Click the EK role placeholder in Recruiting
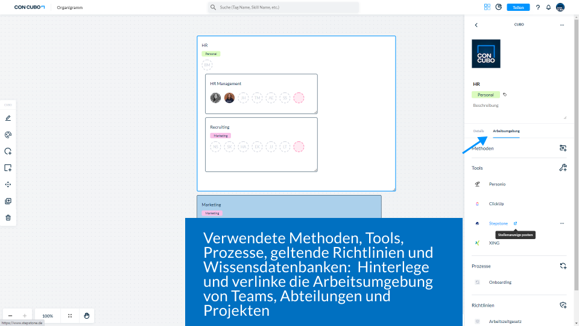Viewport: 579px width, 326px height. [x=257, y=147]
